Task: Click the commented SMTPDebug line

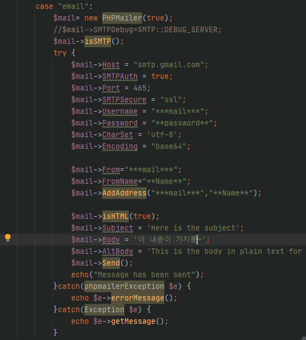Action: (137, 29)
